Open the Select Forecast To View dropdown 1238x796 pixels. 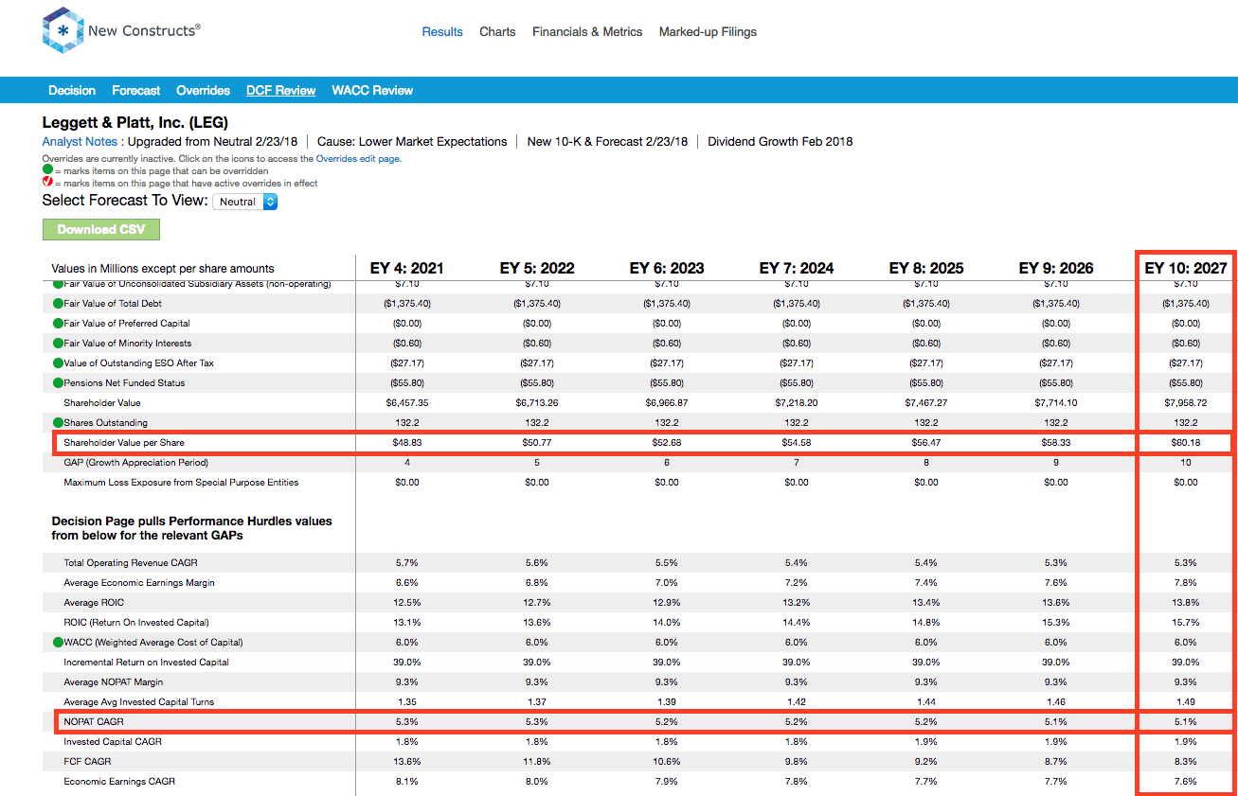coord(245,202)
